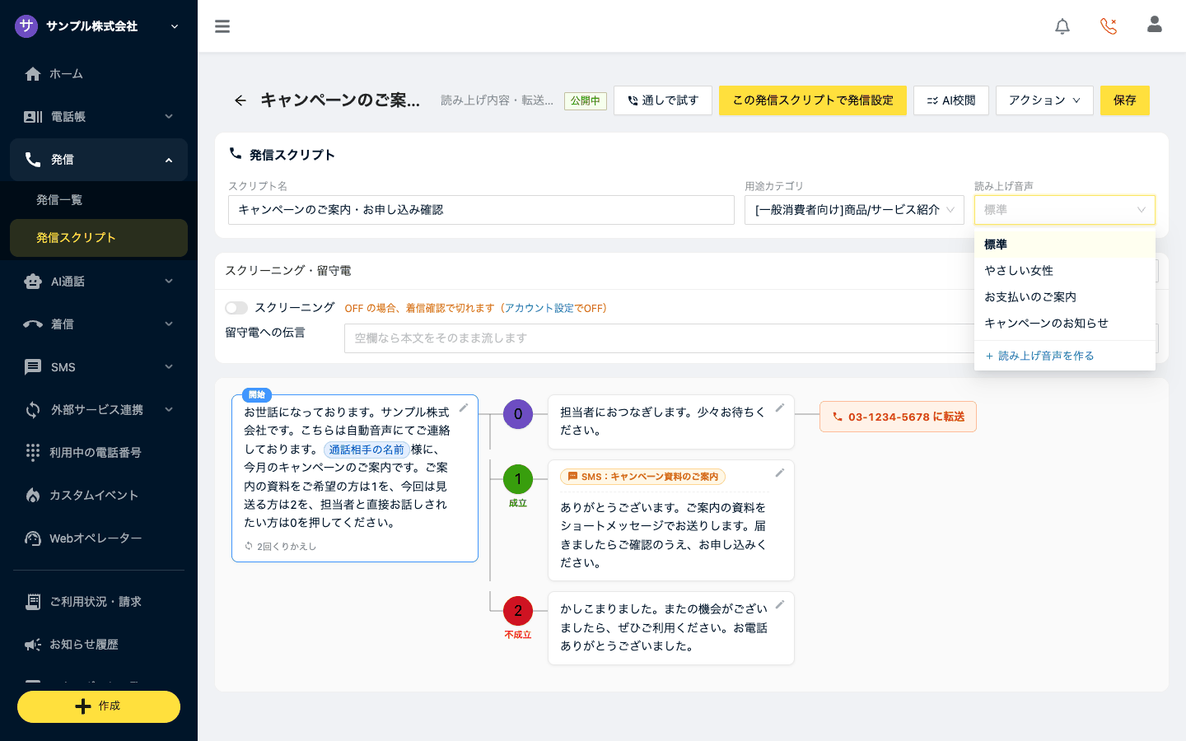Expand the 電話帳 sidebar section
The image size is (1186, 741).
99,117
